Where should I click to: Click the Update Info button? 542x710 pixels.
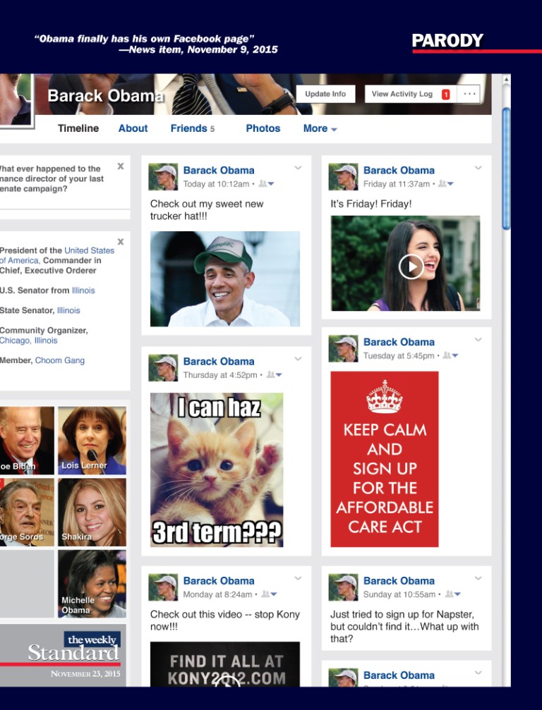(325, 94)
